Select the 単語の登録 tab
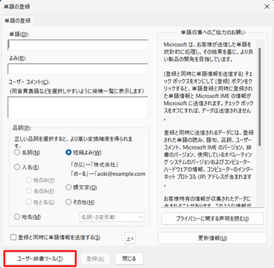 tap(18, 21)
